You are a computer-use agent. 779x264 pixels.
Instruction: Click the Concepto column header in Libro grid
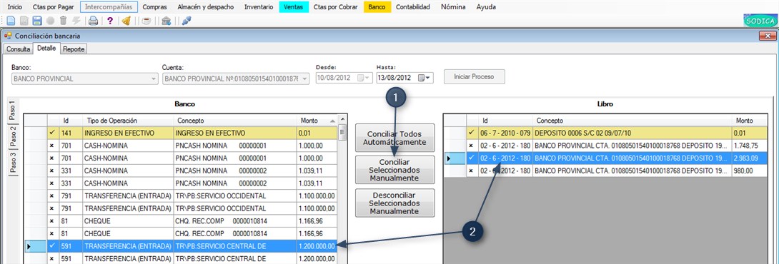point(632,121)
